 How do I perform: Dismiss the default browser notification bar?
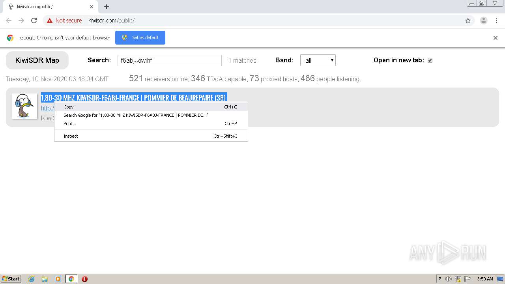pyautogui.click(x=496, y=38)
